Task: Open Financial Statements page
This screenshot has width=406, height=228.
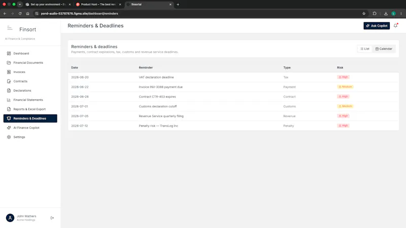Action: coord(30,100)
